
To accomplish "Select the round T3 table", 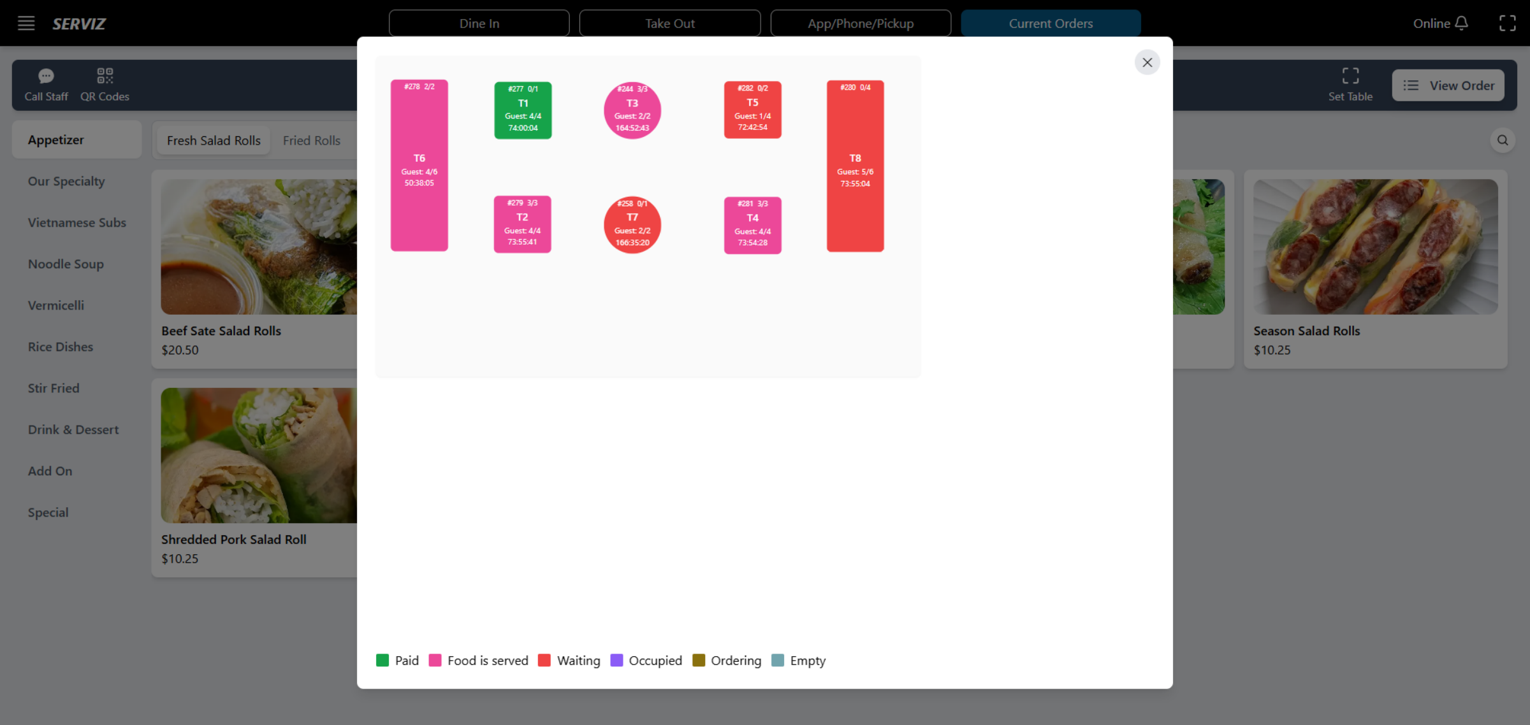I will [632, 110].
